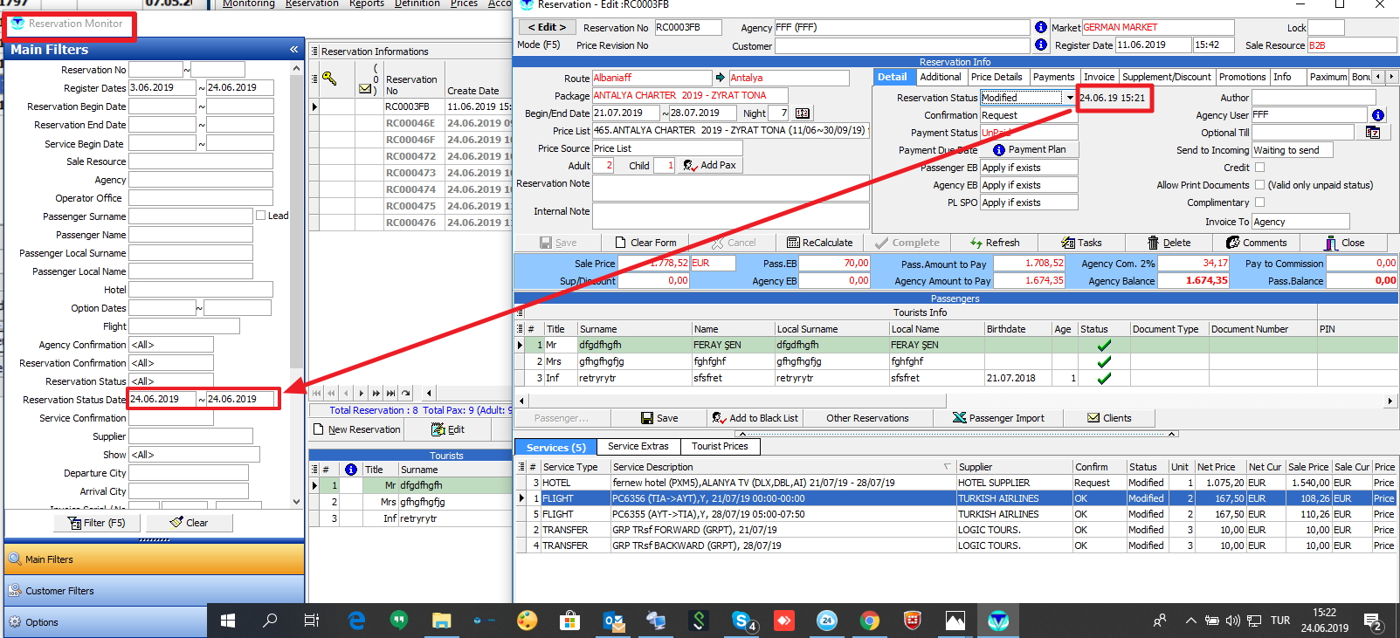Collapse Main Filters panel with double chevron
This screenshot has height=638, width=1400.
pyautogui.click(x=293, y=50)
